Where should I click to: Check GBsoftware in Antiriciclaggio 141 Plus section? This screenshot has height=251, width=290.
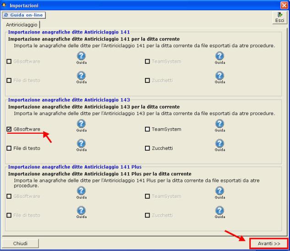(x=9, y=196)
